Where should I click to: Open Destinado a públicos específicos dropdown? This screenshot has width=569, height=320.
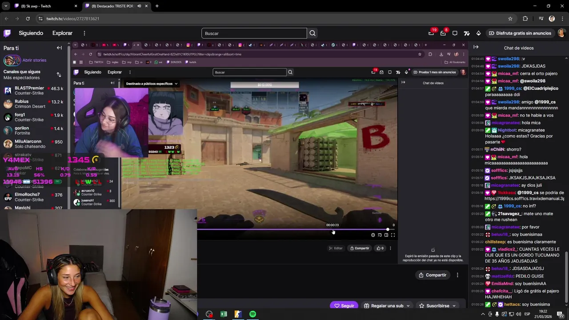tap(152, 84)
